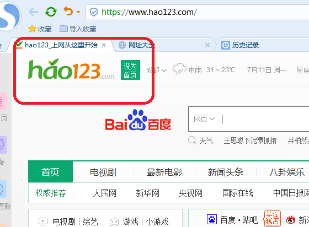309x227 pixels.
Task: Click the orange undo-close arrow icon
Action: point(68,12)
